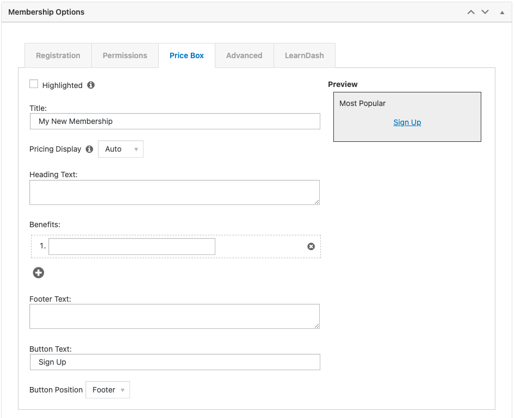Collapse the Membership Options panel

[x=502, y=12]
